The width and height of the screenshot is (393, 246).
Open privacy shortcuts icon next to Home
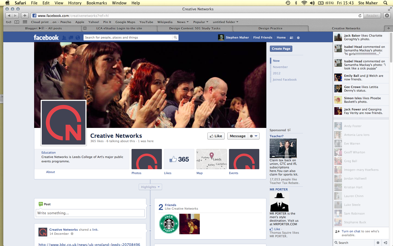pos(291,38)
